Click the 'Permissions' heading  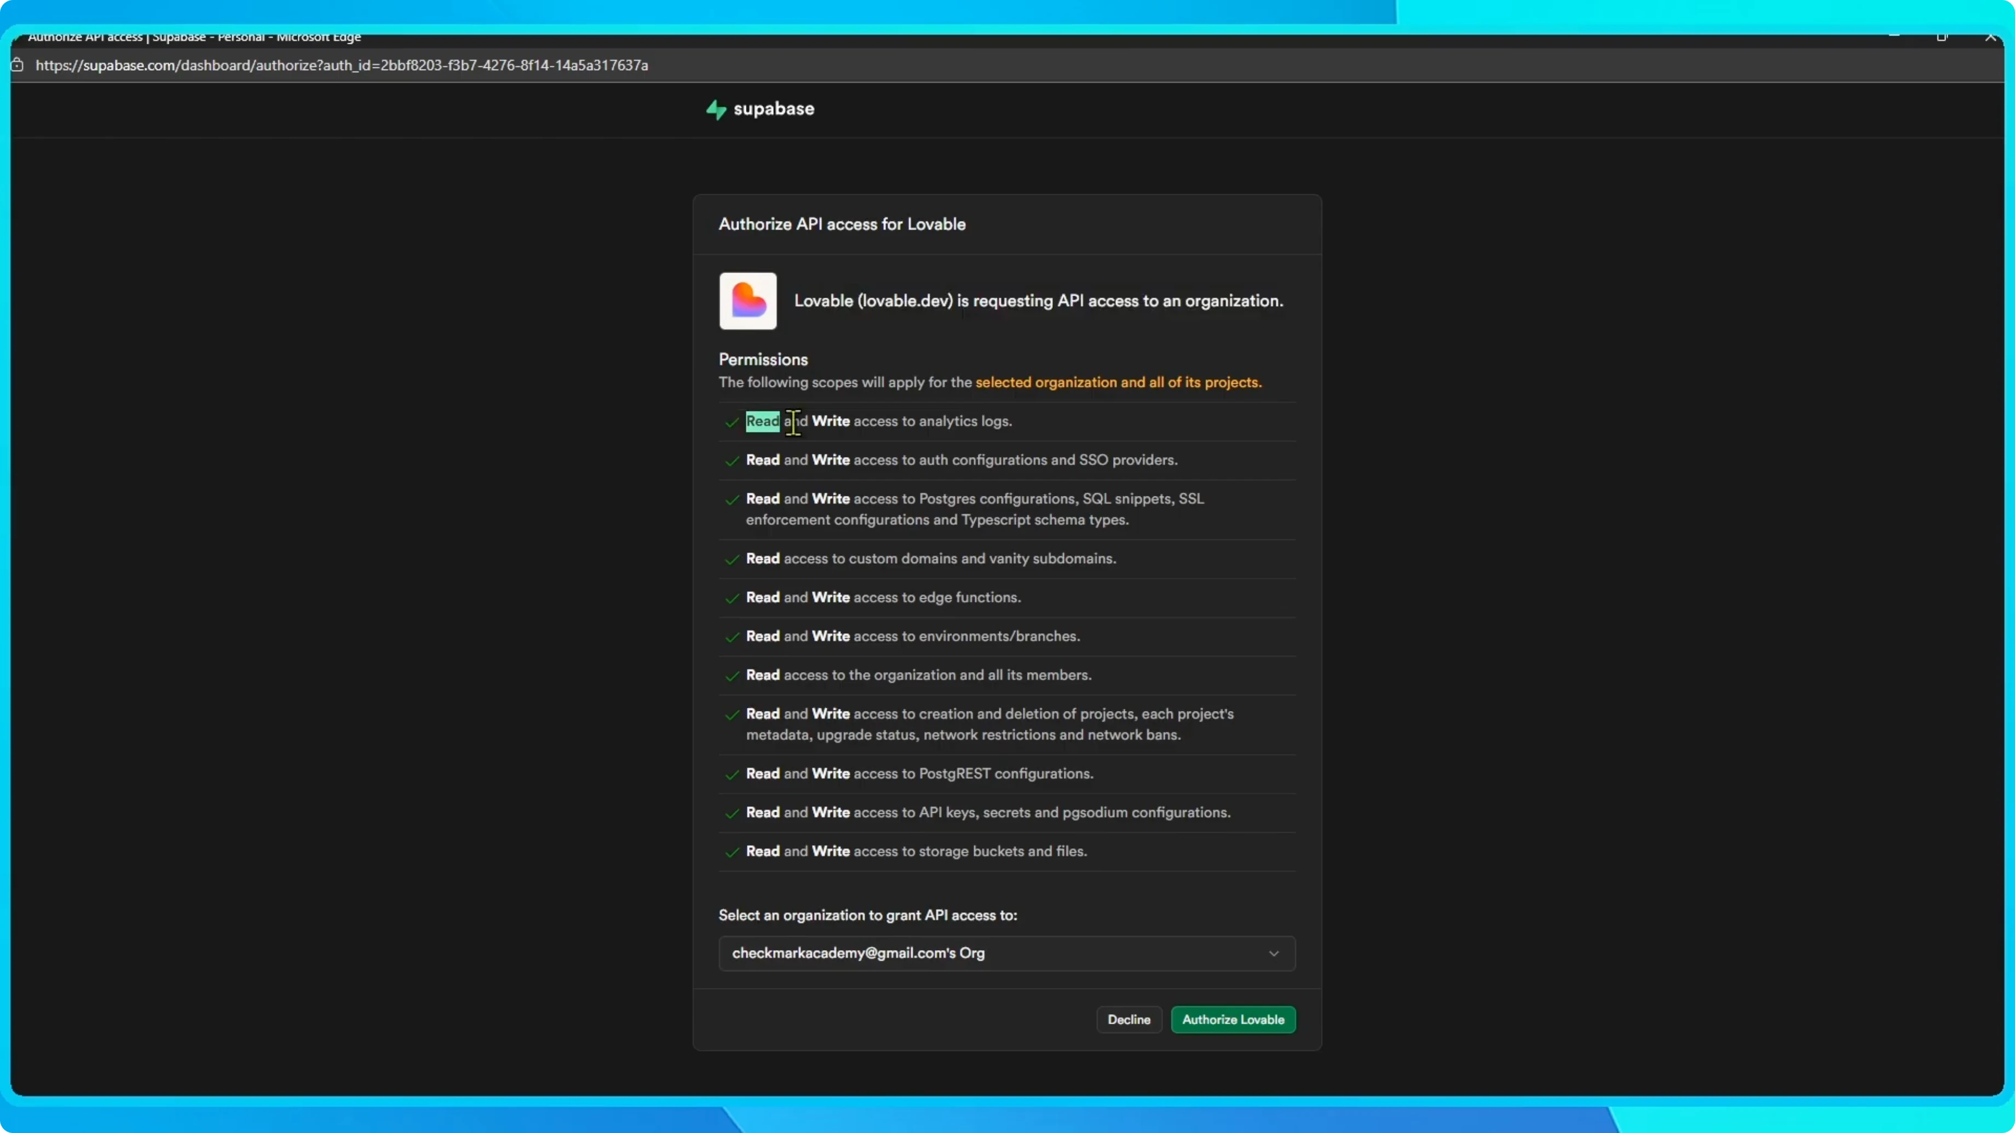[x=763, y=360]
